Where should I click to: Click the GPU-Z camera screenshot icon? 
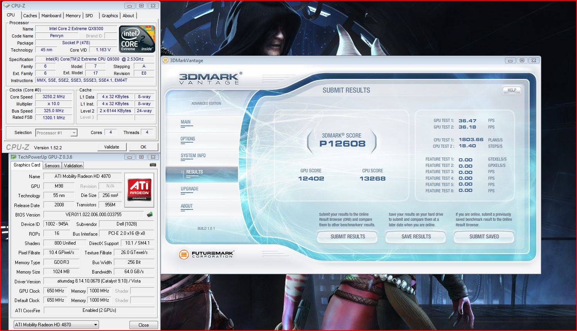(x=153, y=165)
